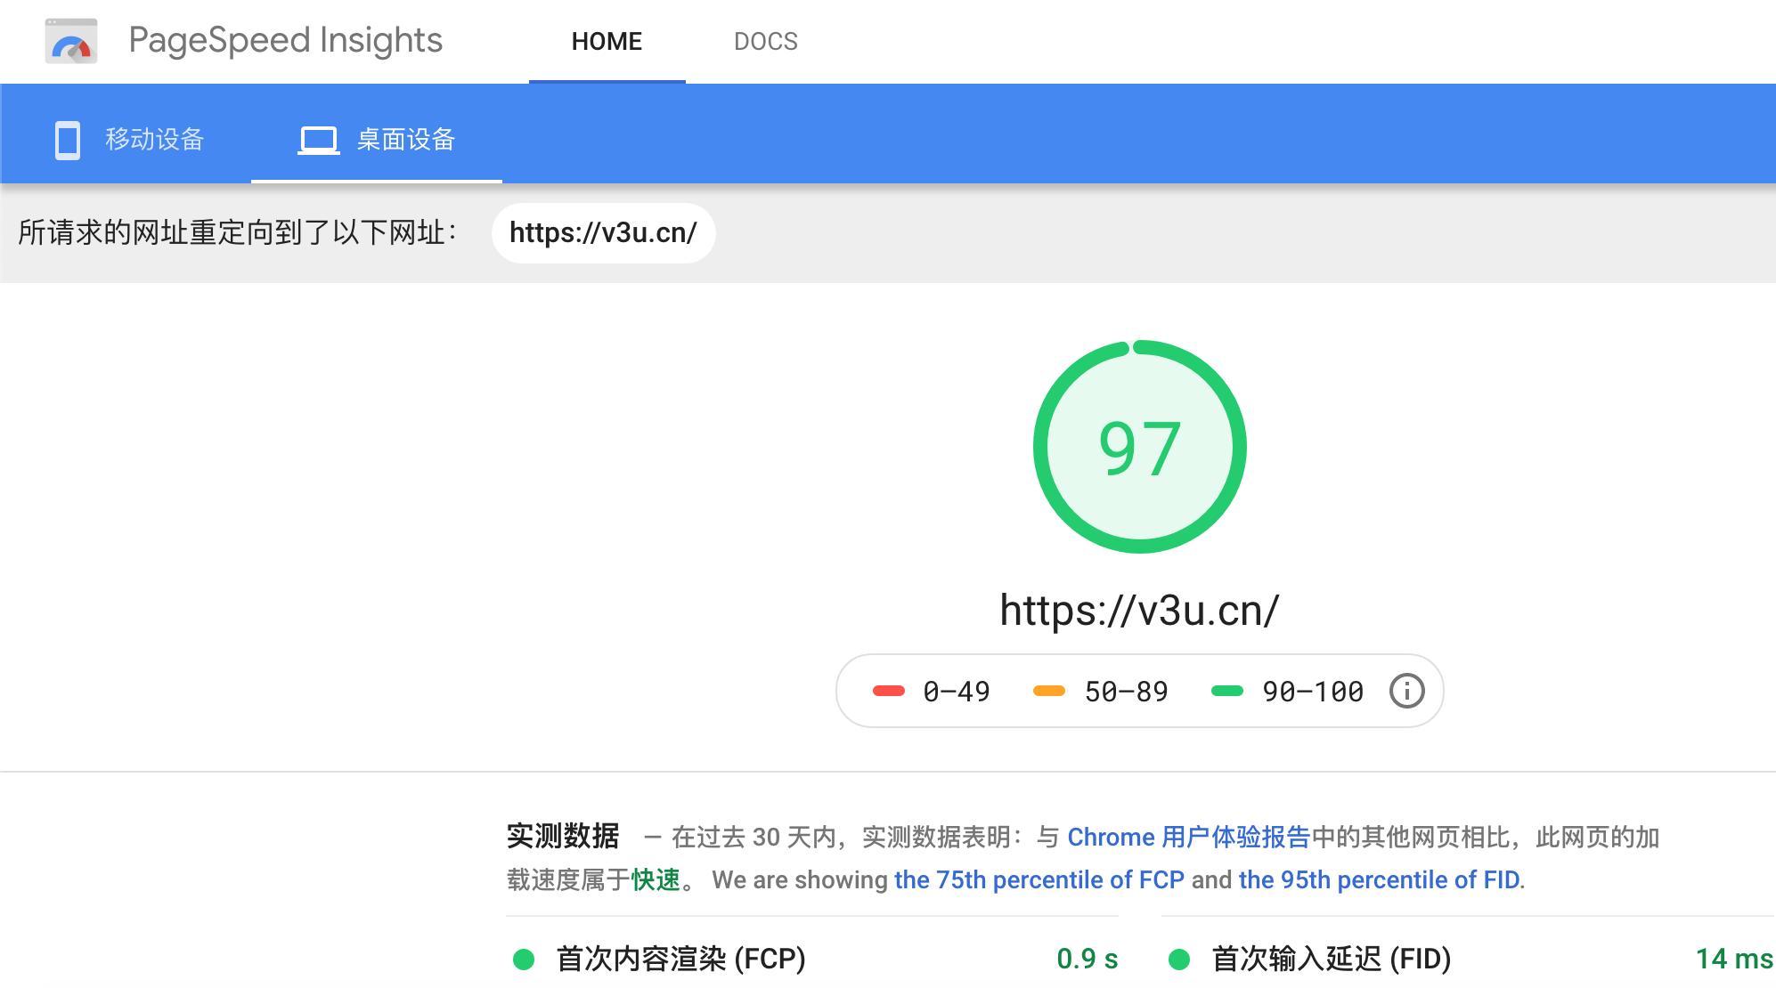This screenshot has width=1776, height=988.
Task: Select the desktop computer icon
Action: (320, 139)
